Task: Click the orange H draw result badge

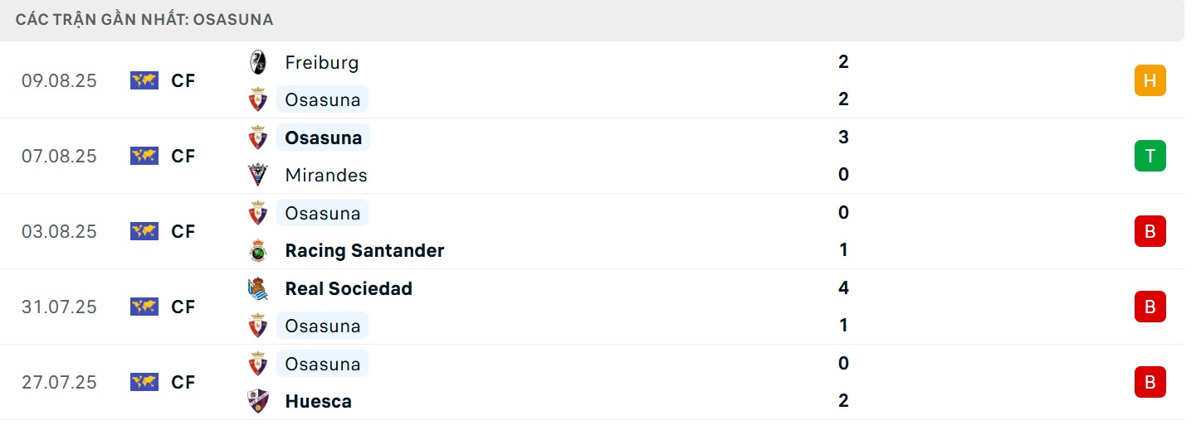Action: coord(1150,80)
